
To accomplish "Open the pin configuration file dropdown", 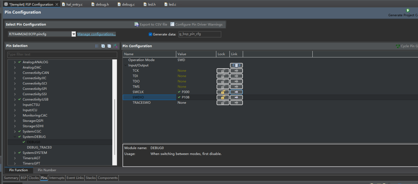I will (x=74, y=34).
